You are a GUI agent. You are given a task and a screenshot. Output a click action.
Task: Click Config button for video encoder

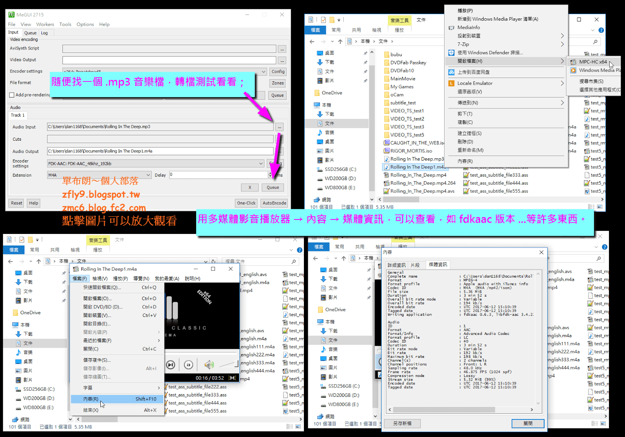tap(278, 72)
